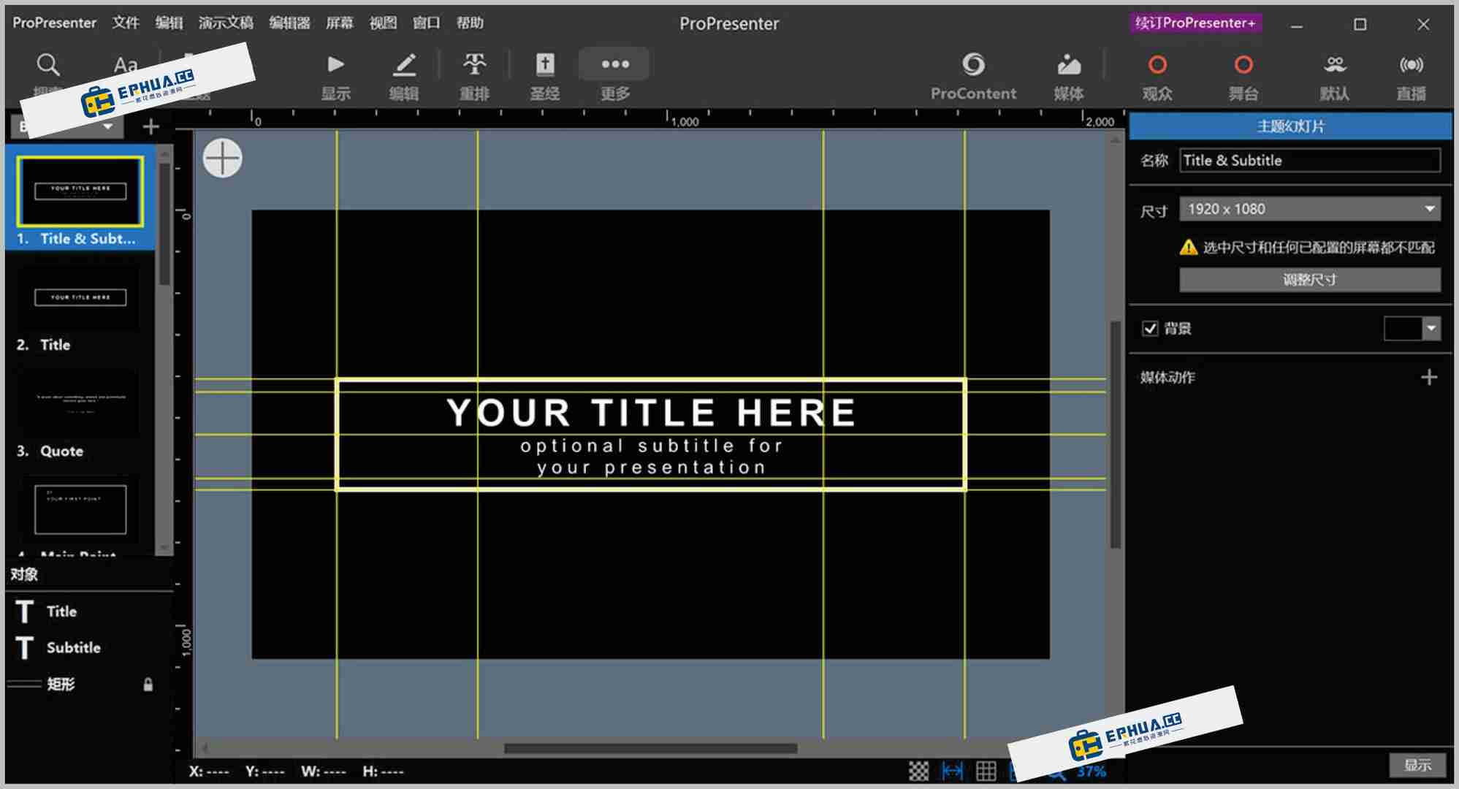
Task: Click the canvas vertical scrollbar
Action: tap(1115, 435)
